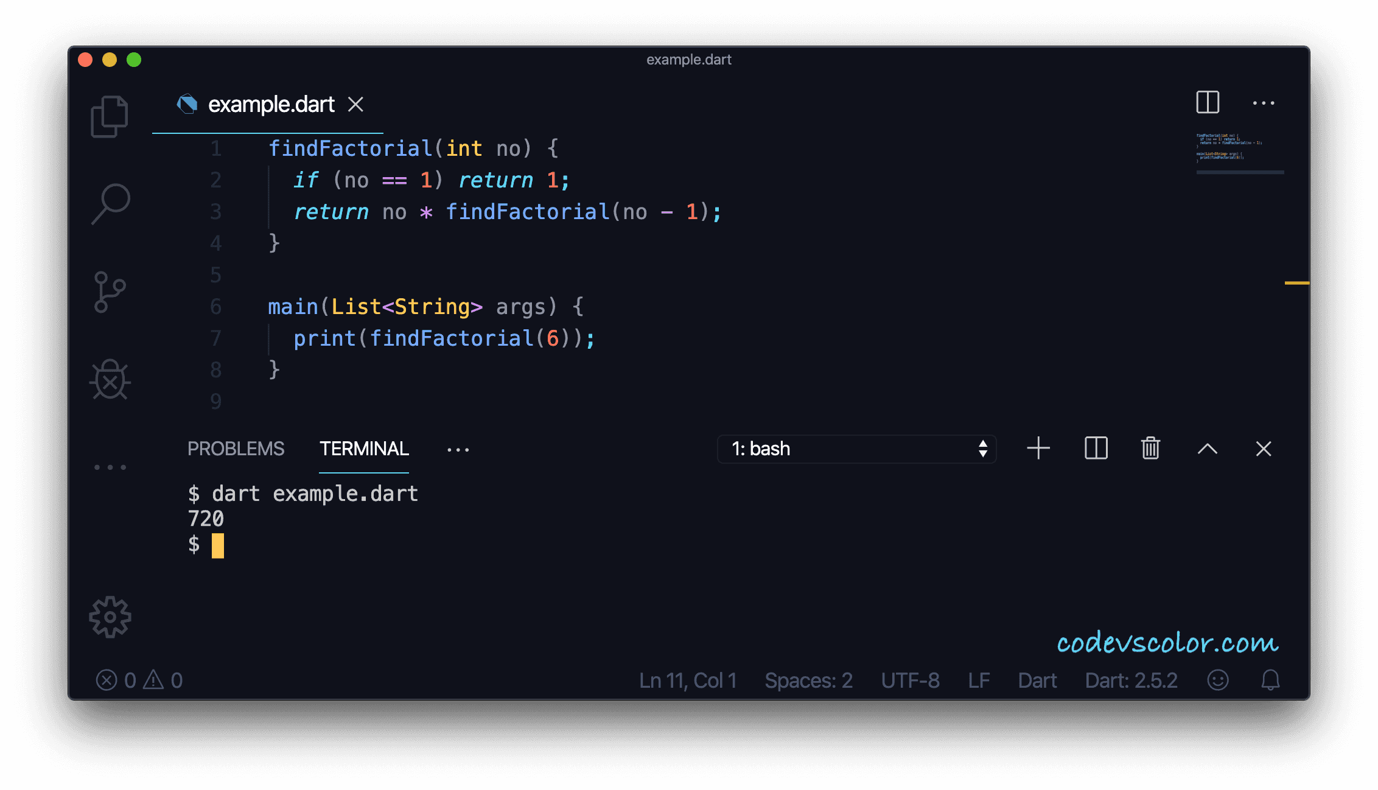Open the Search view in sidebar
This screenshot has height=790, width=1378.
coord(111,204)
